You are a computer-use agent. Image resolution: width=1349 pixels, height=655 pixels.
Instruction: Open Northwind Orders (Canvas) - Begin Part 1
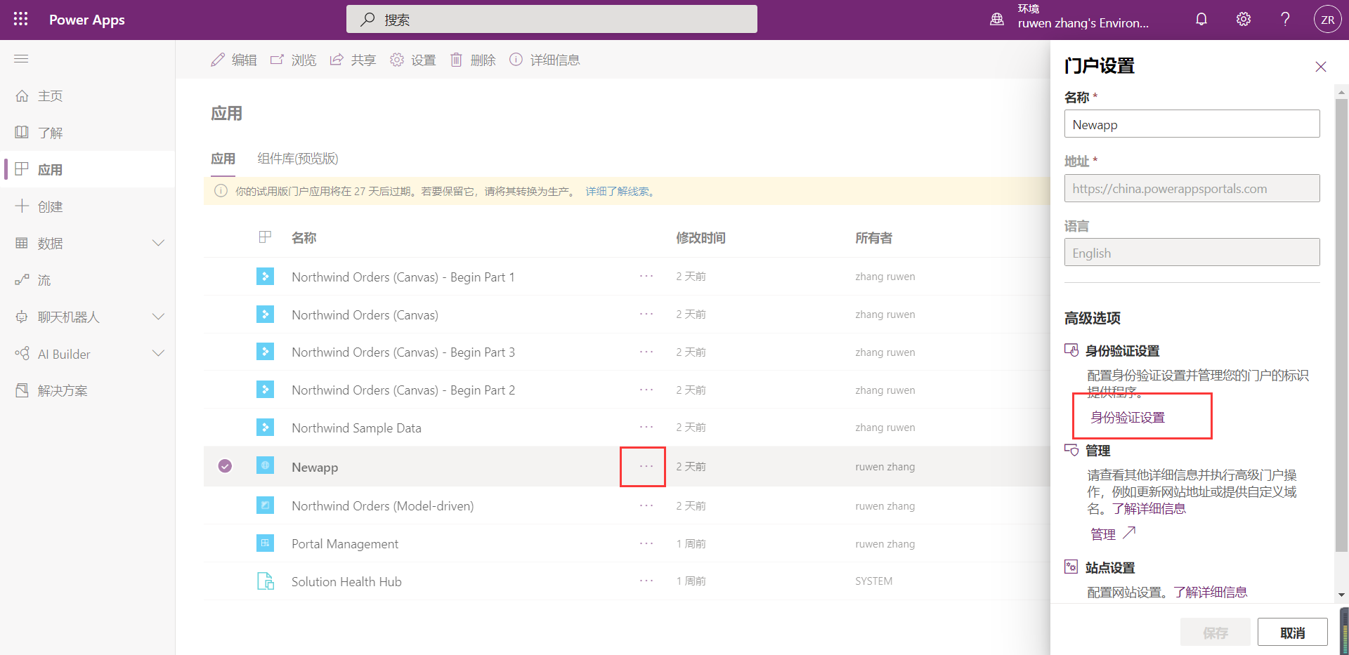coord(403,277)
